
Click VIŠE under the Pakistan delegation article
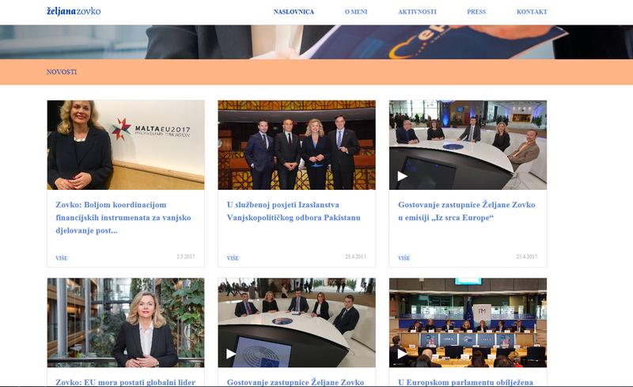233,258
